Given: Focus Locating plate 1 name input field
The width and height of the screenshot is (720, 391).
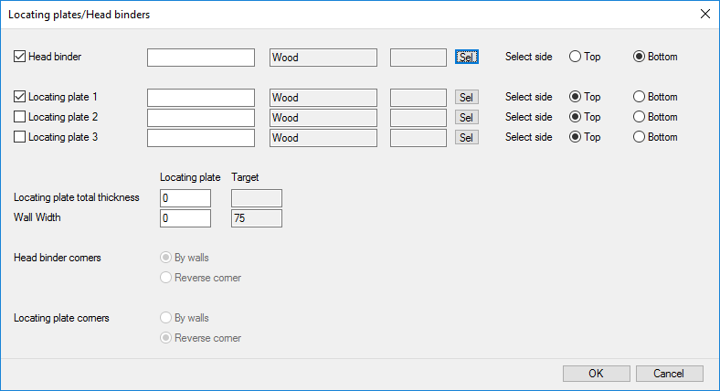Looking at the screenshot, I should point(200,97).
